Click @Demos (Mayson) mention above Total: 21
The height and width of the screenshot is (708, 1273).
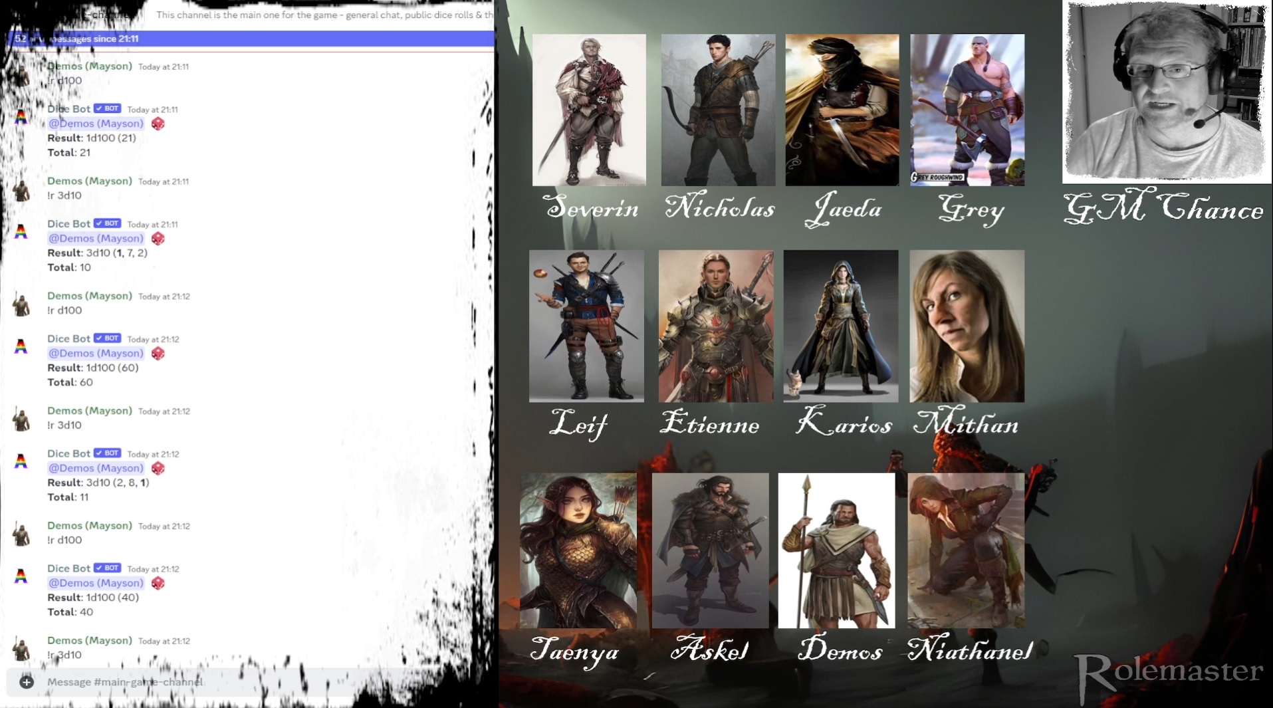[x=96, y=124]
